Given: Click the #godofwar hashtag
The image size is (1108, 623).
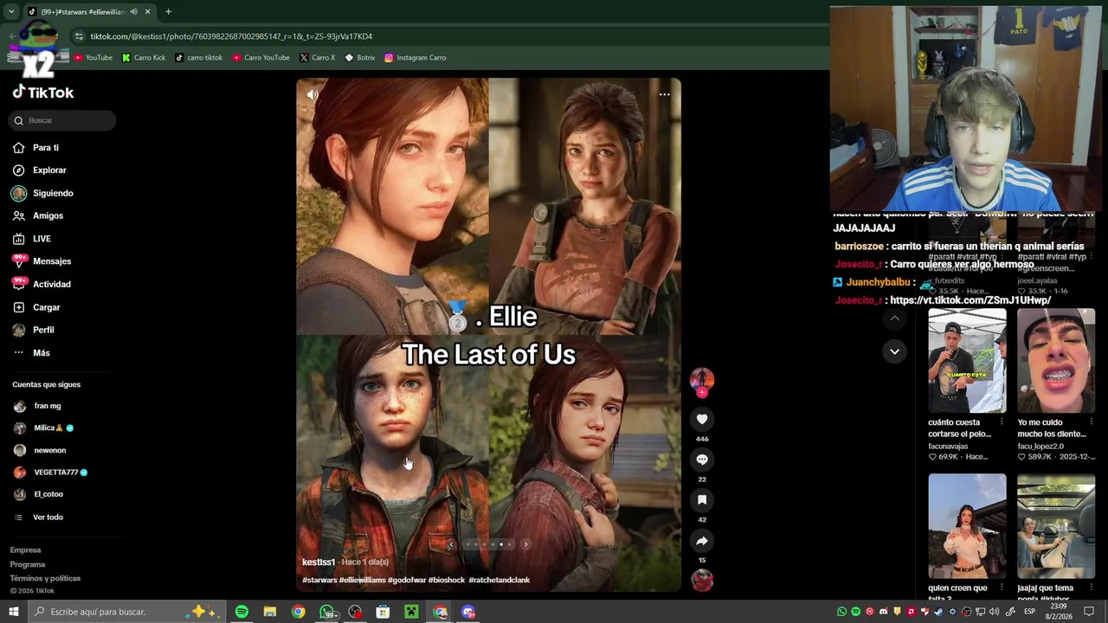Looking at the screenshot, I should click(408, 580).
